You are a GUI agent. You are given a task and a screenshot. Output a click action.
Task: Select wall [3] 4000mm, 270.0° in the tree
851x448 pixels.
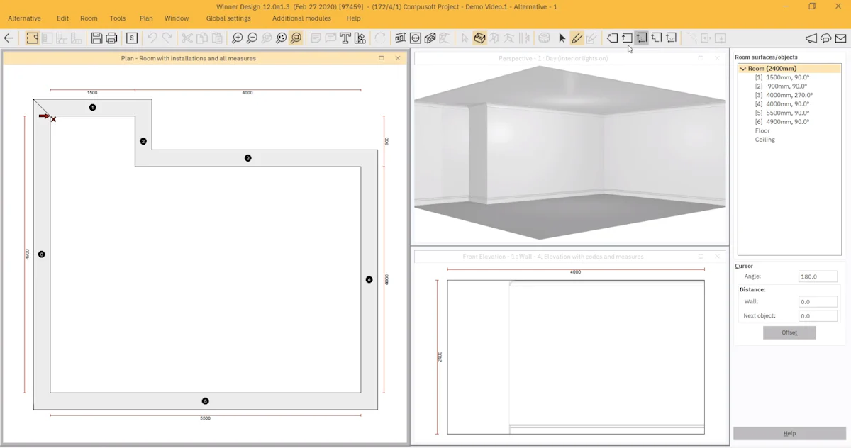click(x=784, y=95)
